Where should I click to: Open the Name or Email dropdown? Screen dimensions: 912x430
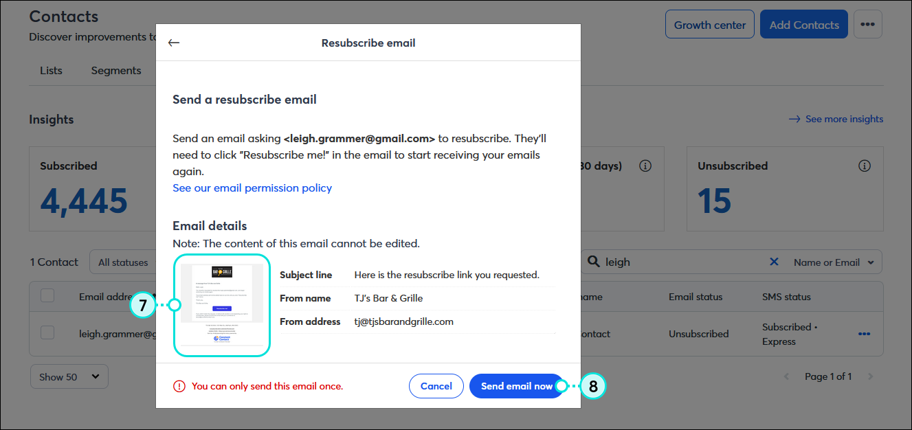(834, 262)
